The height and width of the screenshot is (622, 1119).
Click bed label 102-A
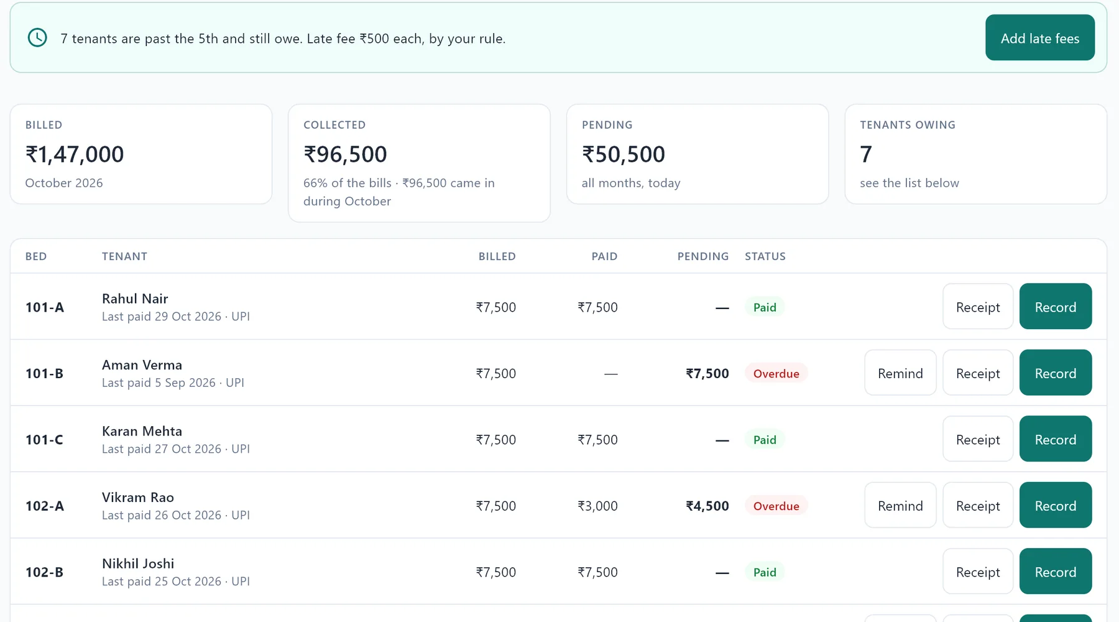point(45,506)
